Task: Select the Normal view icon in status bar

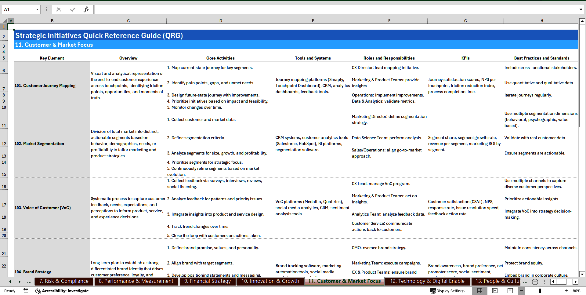Action: click(479, 291)
